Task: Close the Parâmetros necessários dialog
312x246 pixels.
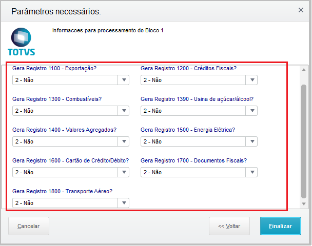Action: click(301, 10)
